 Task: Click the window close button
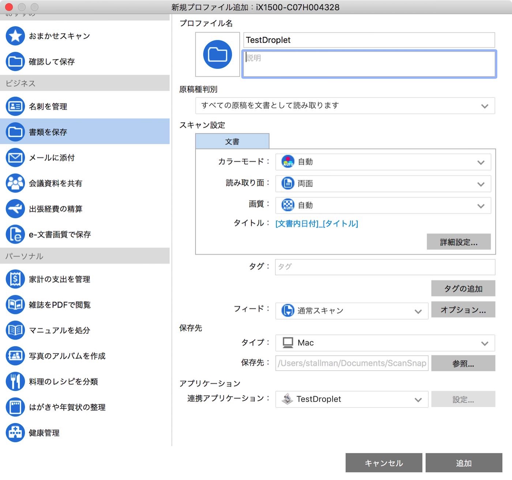(9, 7)
